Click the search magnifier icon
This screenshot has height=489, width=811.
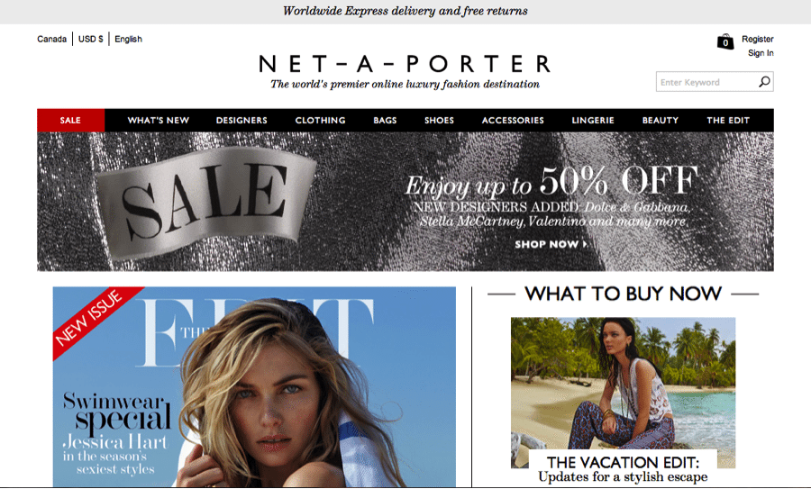[x=764, y=82]
